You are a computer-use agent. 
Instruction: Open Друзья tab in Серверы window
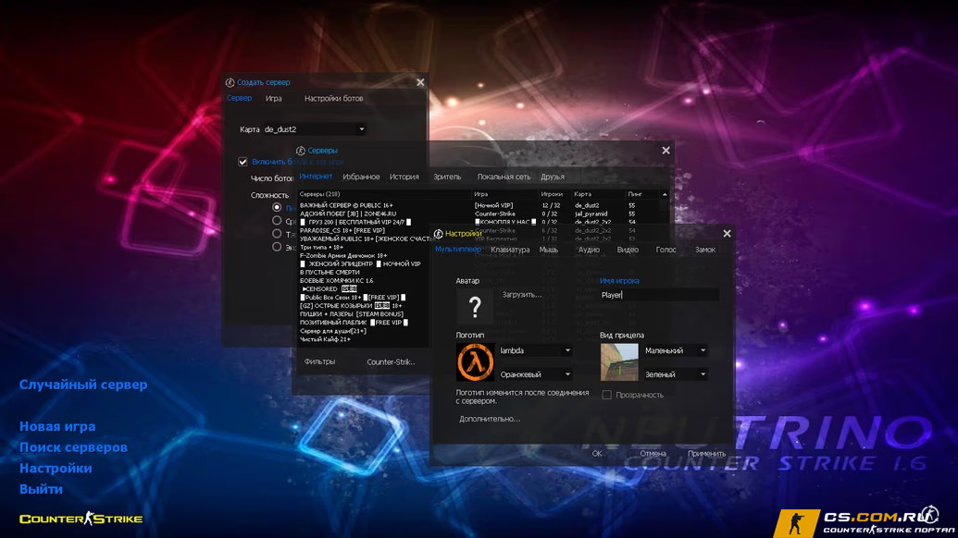[x=553, y=177]
